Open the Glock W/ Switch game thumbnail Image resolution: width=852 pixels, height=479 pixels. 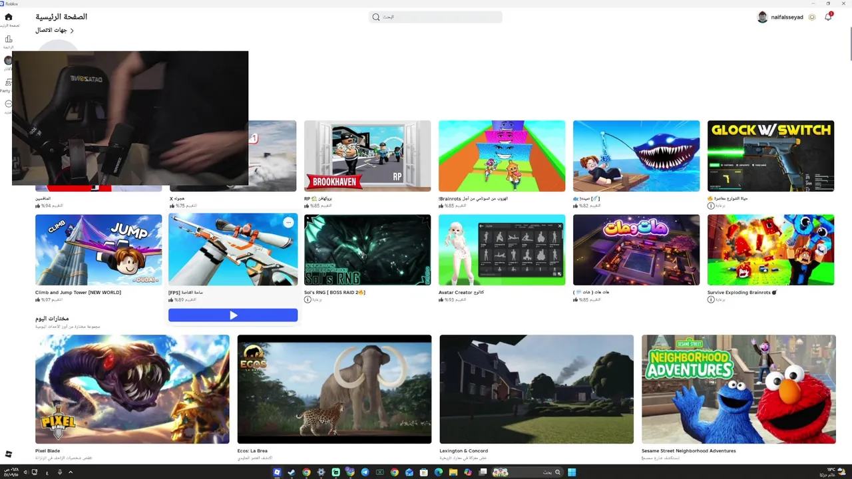(x=771, y=156)
